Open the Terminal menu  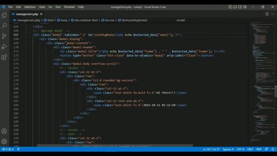click(x=69, y=7)
